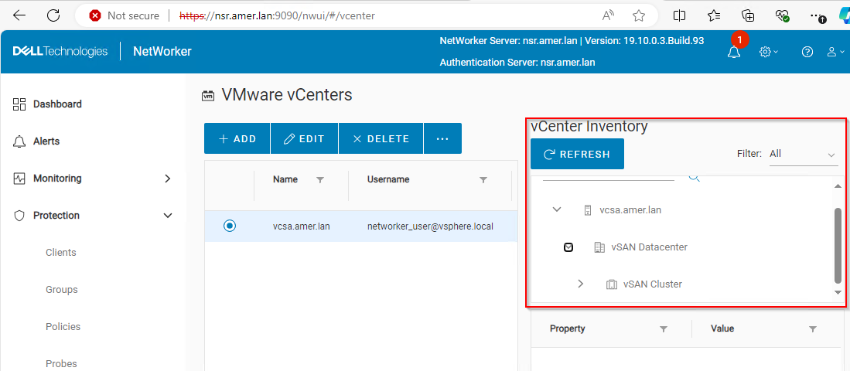The width and height of the screenshot is (850, 371).
Task: Open the browser Favorites list icon
Action: pos(714,15)
